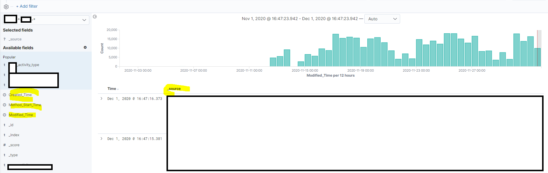Collapse the field sidebar arrow icon

point(95,17)
